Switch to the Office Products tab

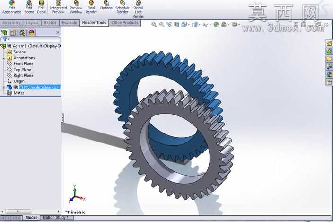[125, 23]
